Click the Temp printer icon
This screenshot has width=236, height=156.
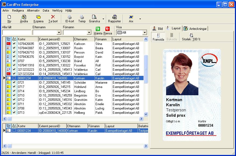pyautogui.click(x=82, y=17)
